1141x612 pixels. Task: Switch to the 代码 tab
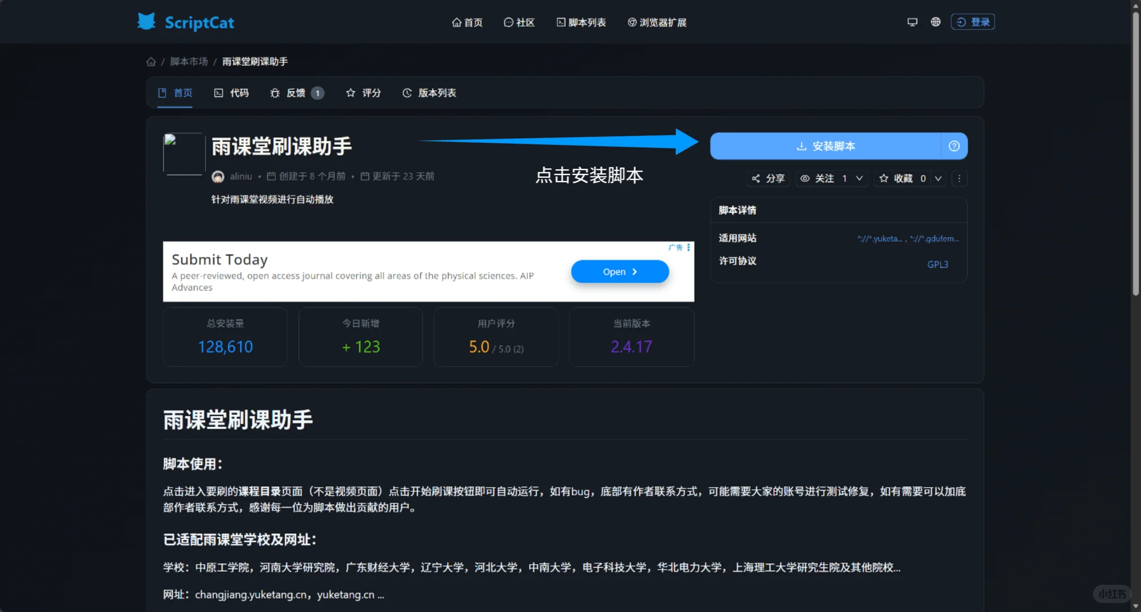pos(232,92)
